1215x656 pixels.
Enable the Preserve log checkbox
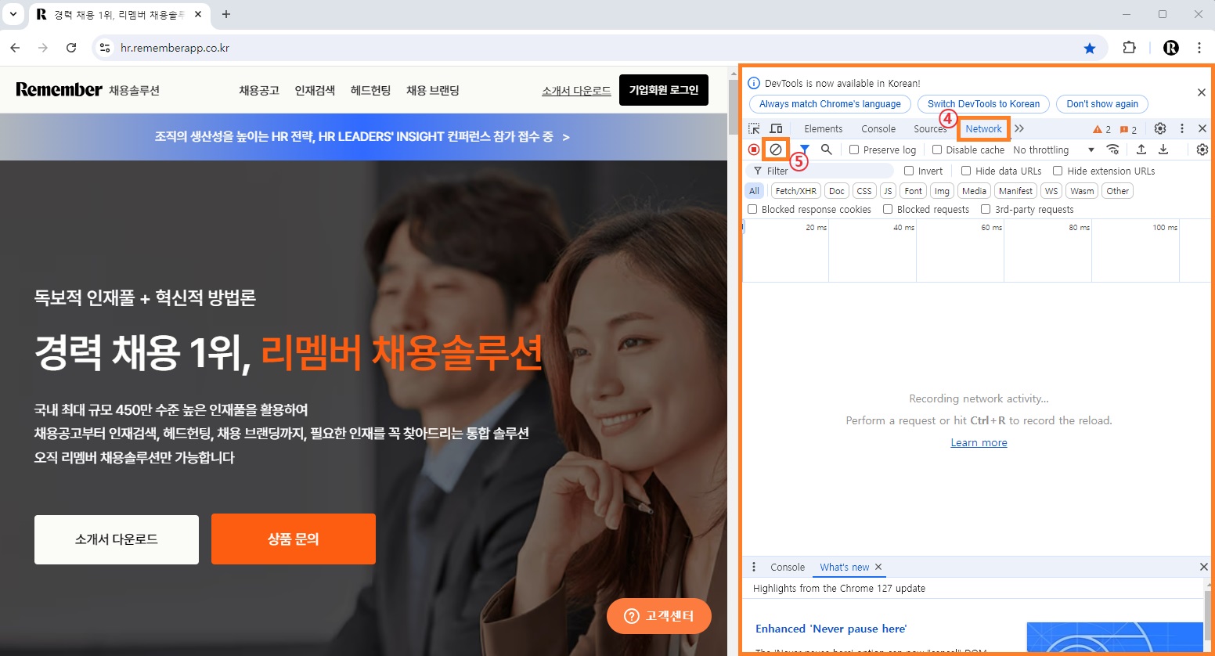pos(854,150)
